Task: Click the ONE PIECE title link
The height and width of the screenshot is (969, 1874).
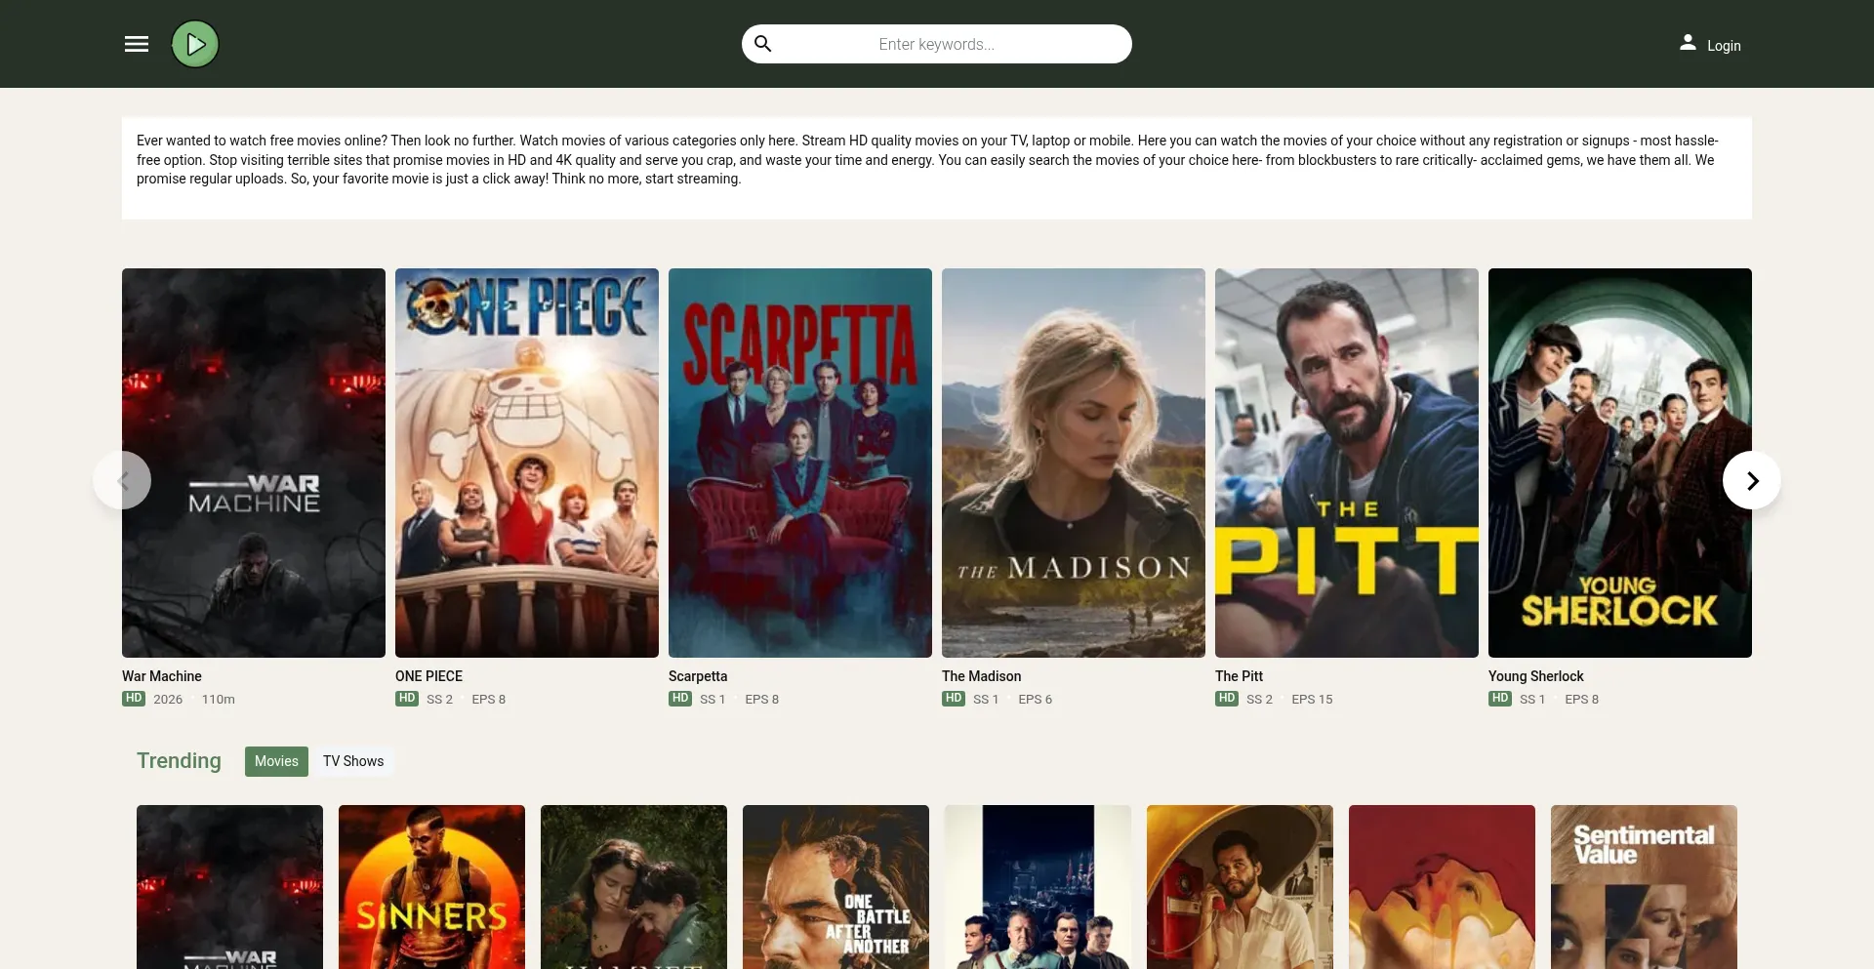Action: [428, 676]
